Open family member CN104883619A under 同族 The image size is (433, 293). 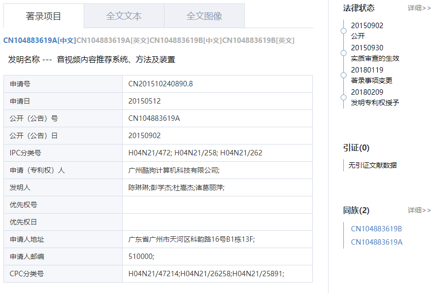point(376,242)
